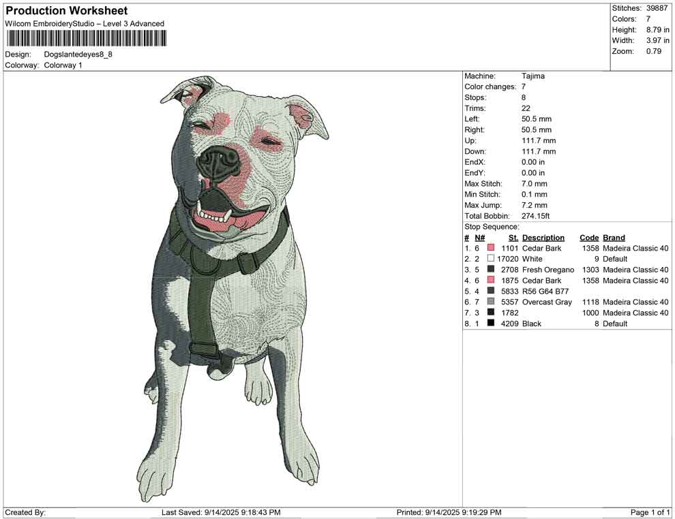This screenshot has width=675, height=519.
Task: Click the Left value 50.5 mm
Action: tap(537, 119)
